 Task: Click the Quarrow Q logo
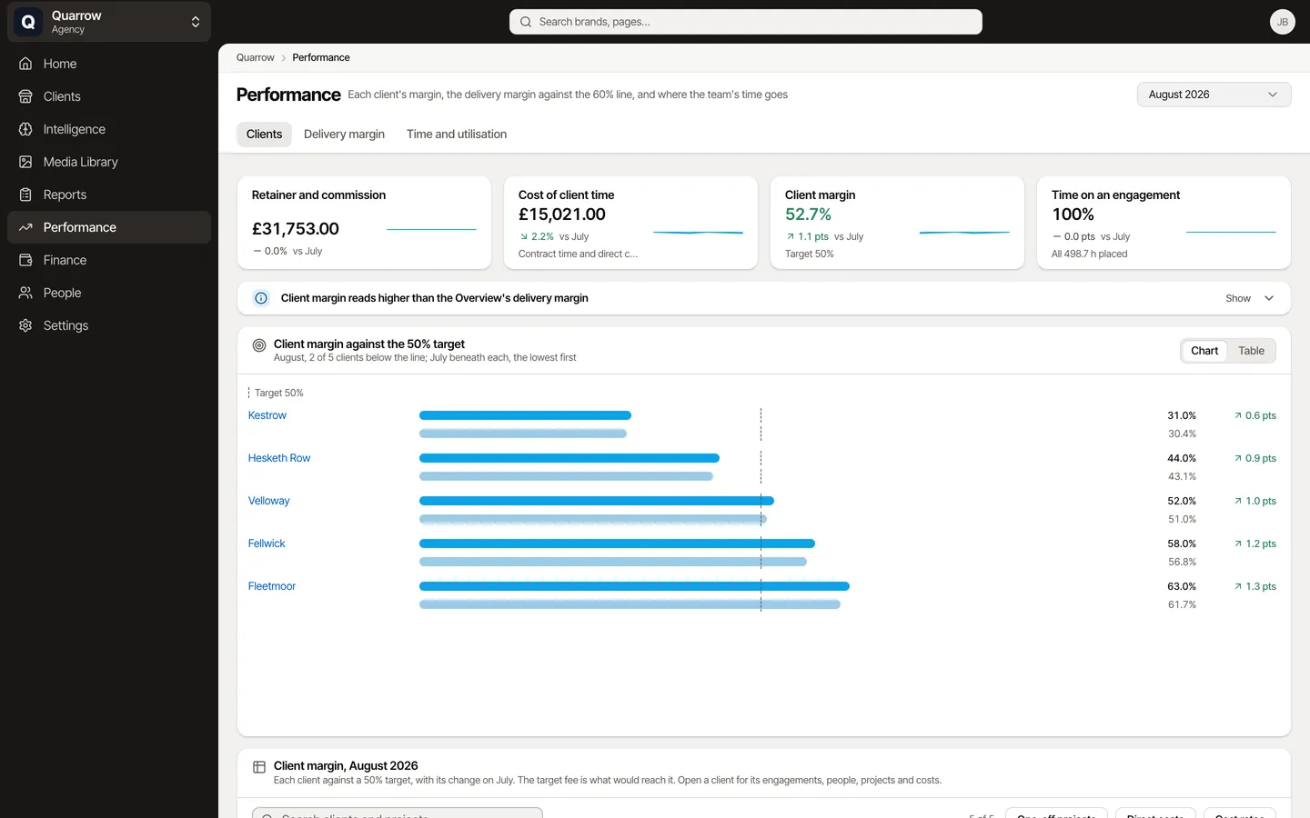coord(28,22)
